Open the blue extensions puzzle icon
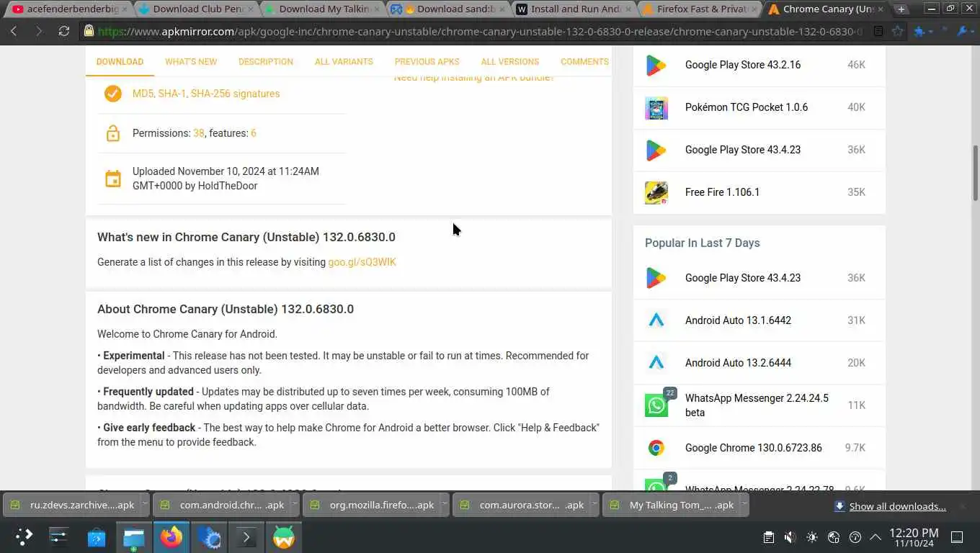980x553 pixels. 919,32
